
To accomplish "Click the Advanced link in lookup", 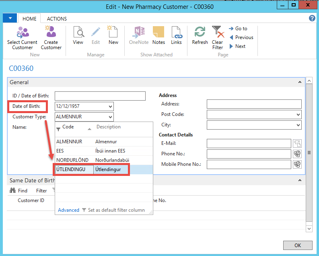I will tap(68, 210).
